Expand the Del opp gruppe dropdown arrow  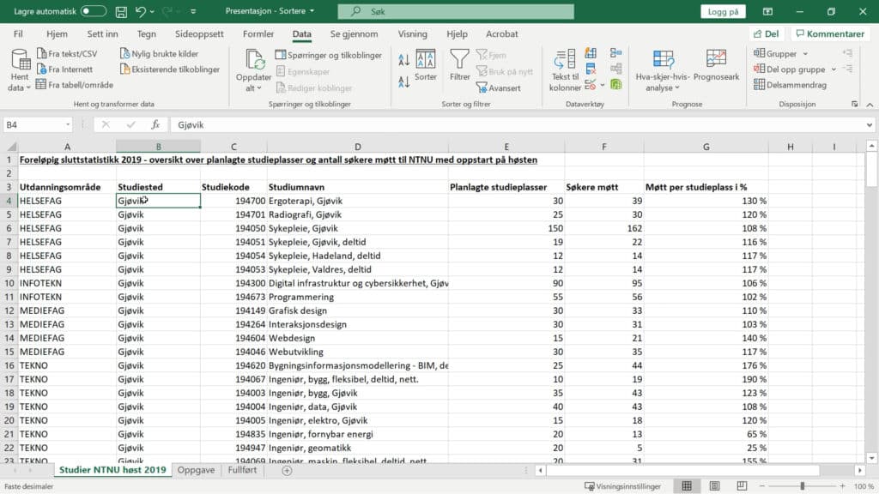(x=834, y=69)
